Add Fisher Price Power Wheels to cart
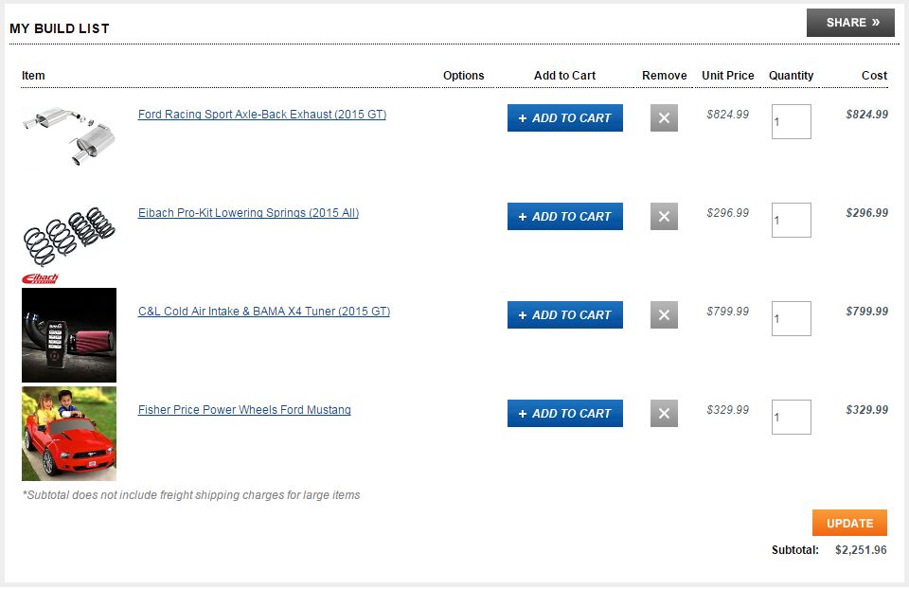909x589 pixels. 564,414
